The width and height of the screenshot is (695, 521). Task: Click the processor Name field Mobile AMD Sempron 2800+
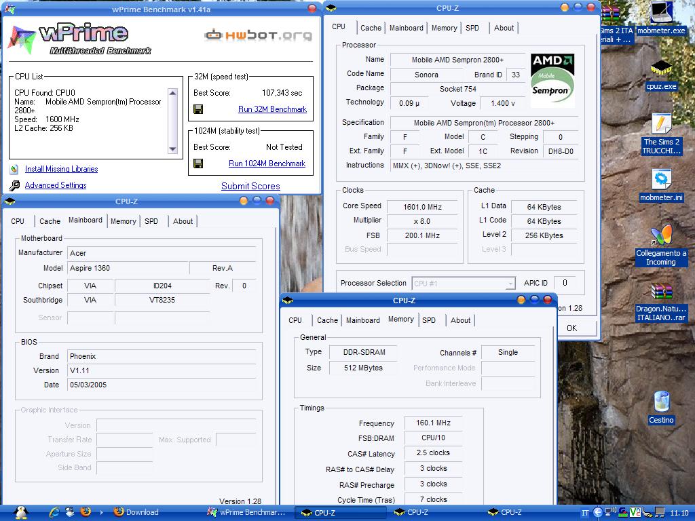coord(458,60)
